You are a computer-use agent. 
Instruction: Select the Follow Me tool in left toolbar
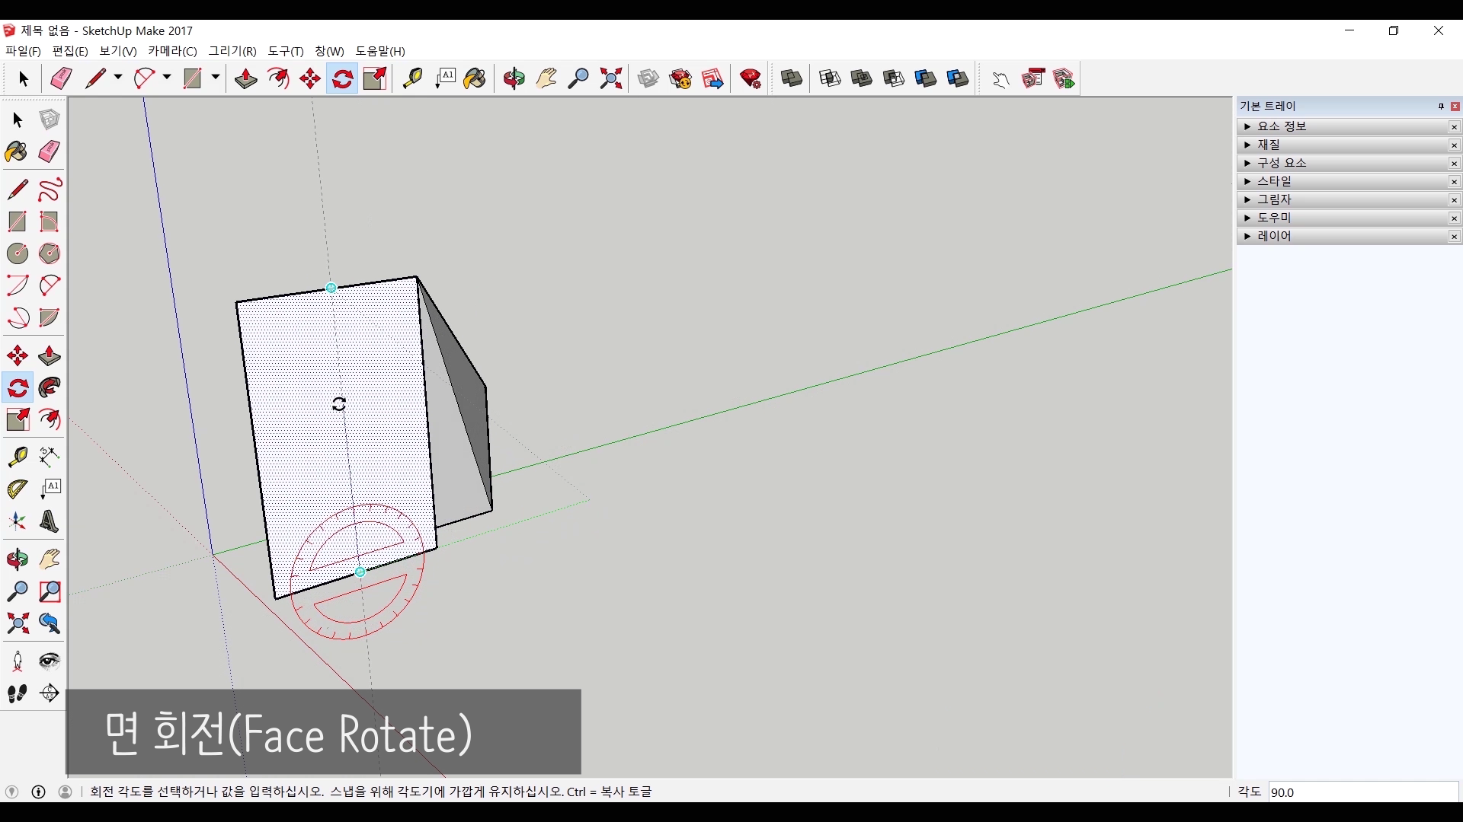coord(50,388)
